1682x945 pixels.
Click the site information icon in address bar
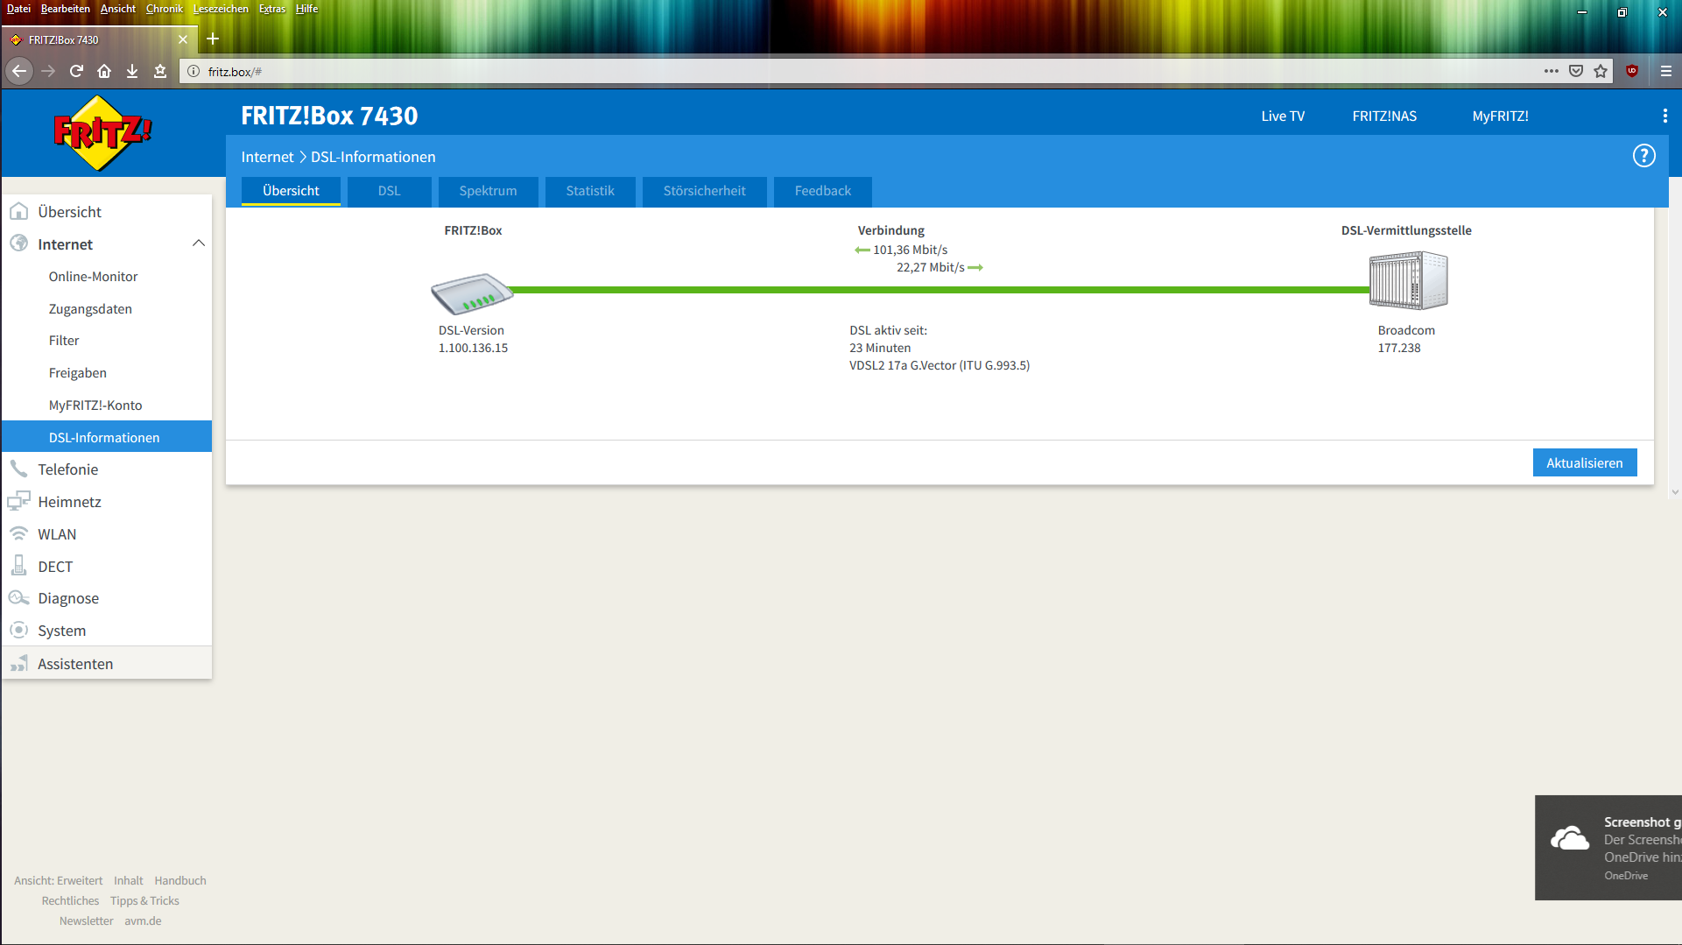[194, 71]
